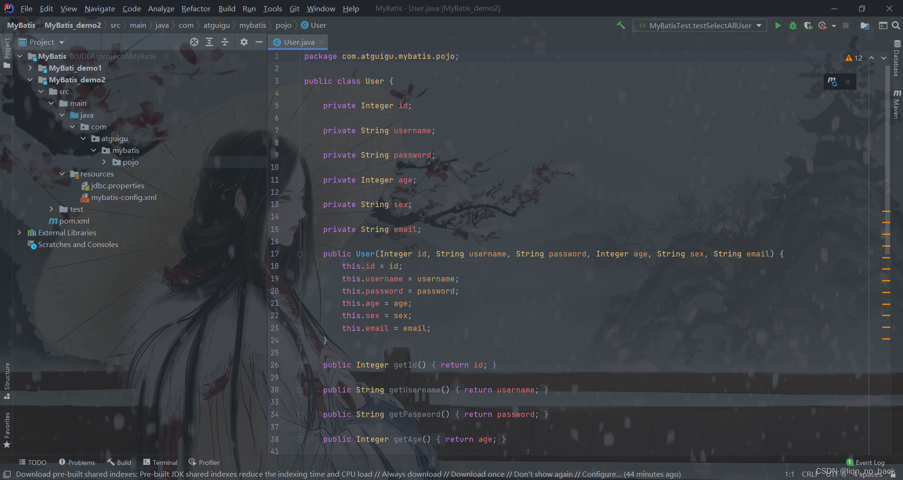Open the profiler run icon
Screen dimensions: 903x480
(823, 25)
